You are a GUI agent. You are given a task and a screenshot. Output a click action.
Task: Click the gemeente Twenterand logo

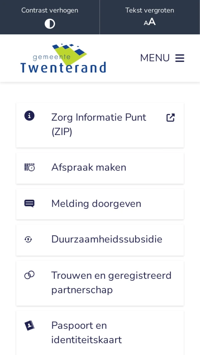pyautogui.click(x=63, y=58)
